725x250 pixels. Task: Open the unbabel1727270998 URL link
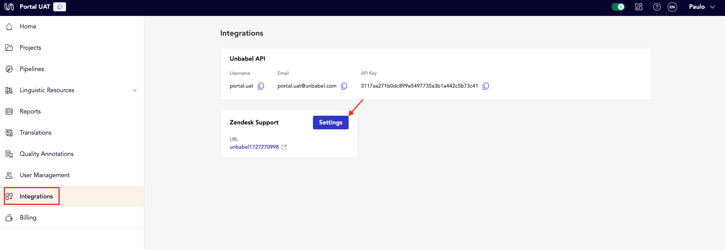click(254, 147)
